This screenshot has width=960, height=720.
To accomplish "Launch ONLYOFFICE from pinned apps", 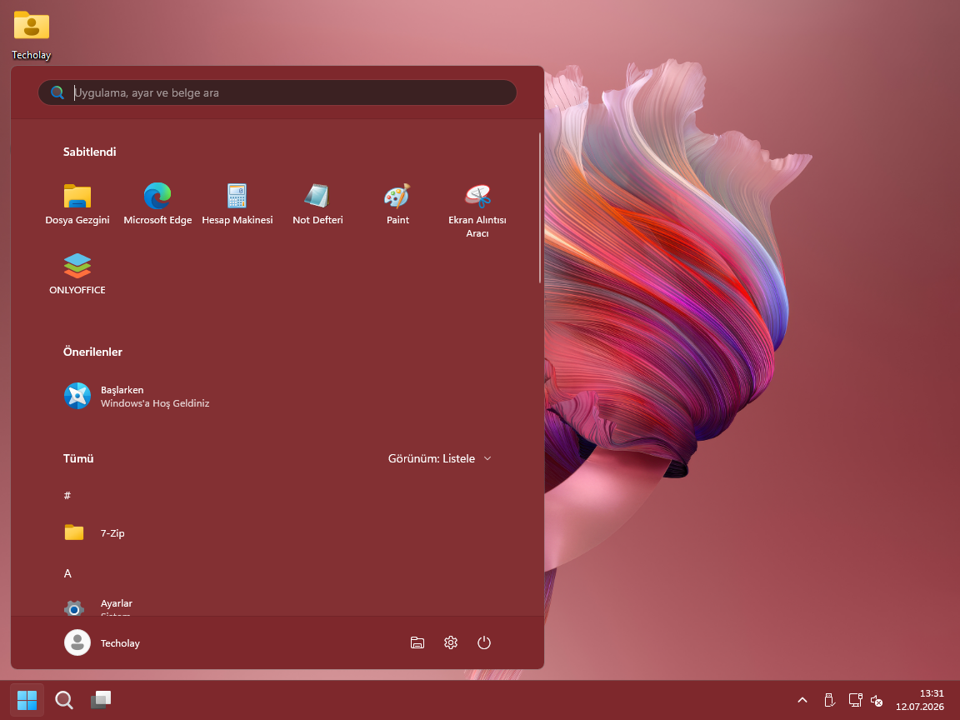I will tap(77, 274).
